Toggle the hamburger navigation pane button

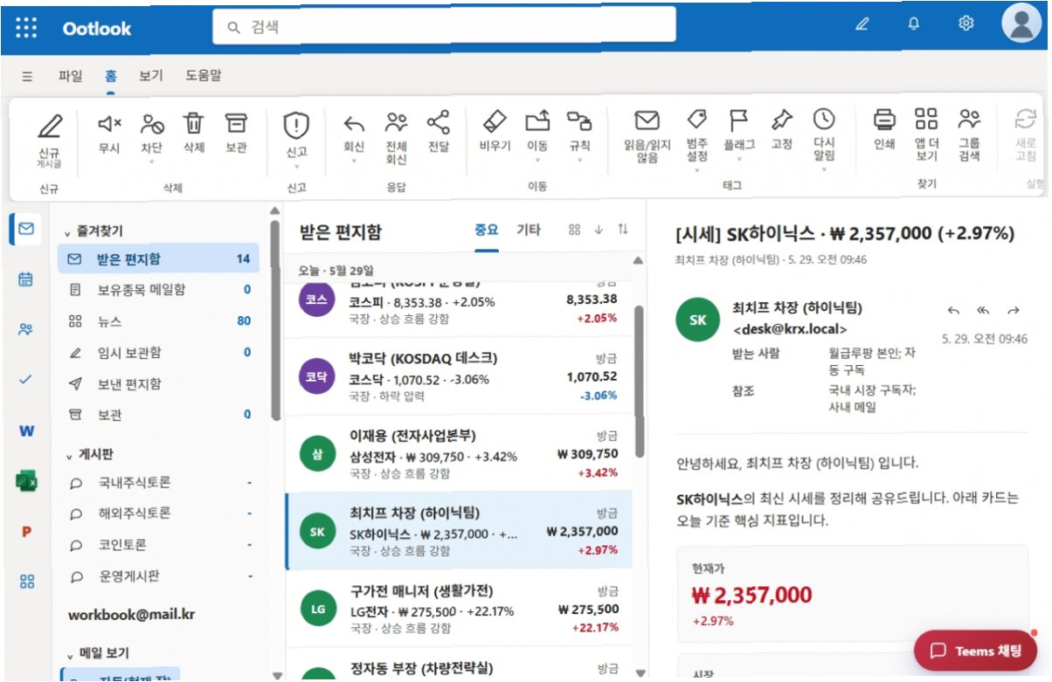(27, 76)
